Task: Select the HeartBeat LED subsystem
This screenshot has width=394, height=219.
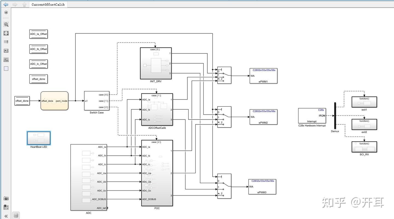Action: 38,138
